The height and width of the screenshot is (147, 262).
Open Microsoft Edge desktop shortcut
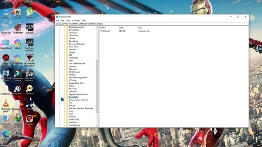tap(6, 135)
